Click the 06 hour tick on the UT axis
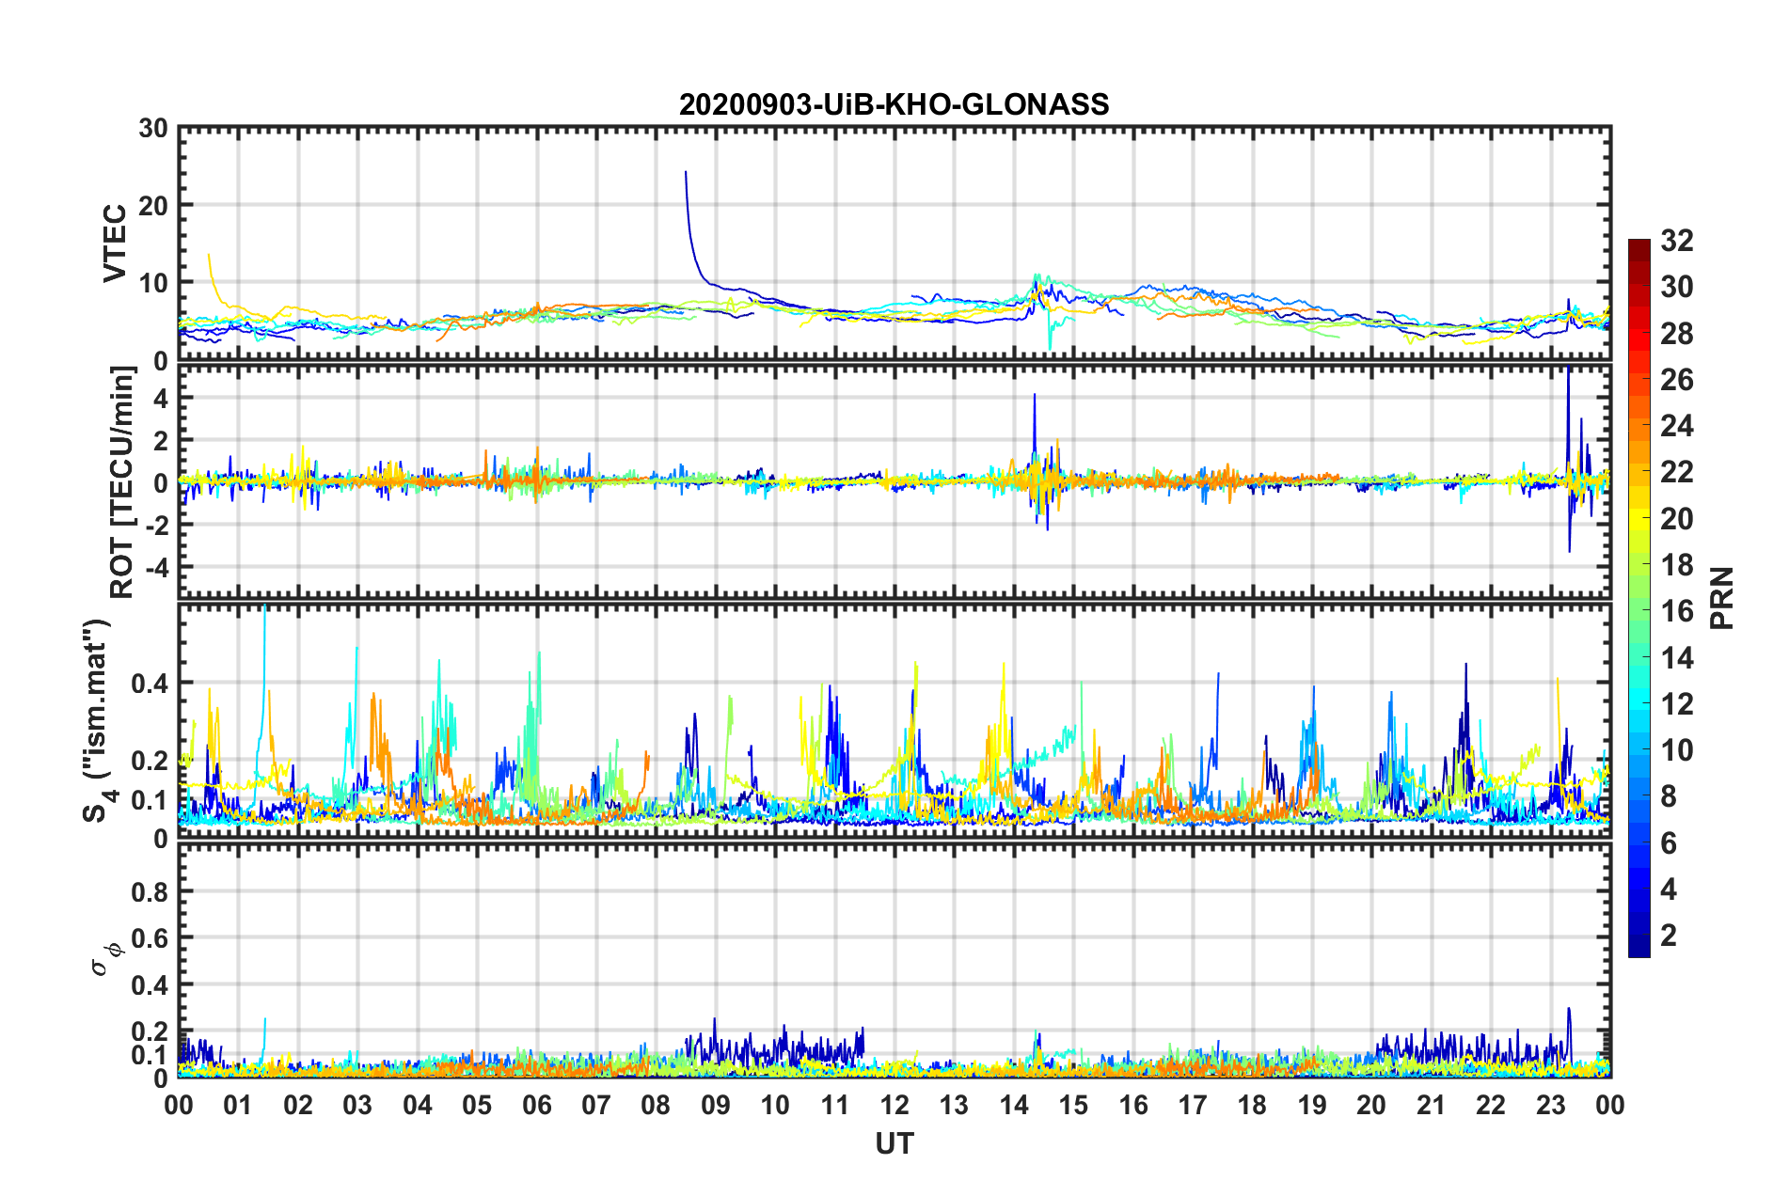This screenshot has width=1789, height=1196. 536,1105
